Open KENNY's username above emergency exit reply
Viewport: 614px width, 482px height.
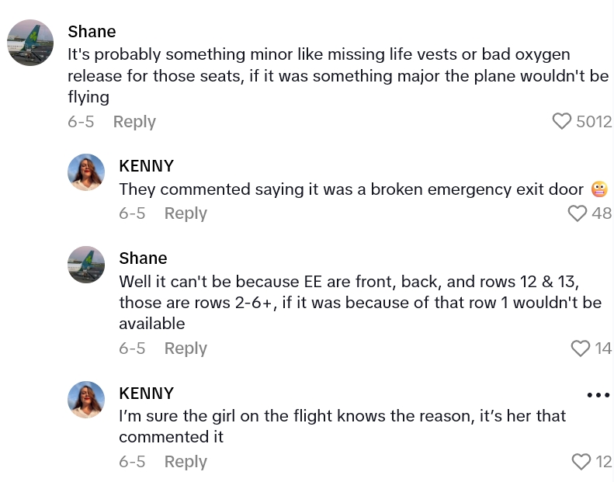[x=146, y=166]
